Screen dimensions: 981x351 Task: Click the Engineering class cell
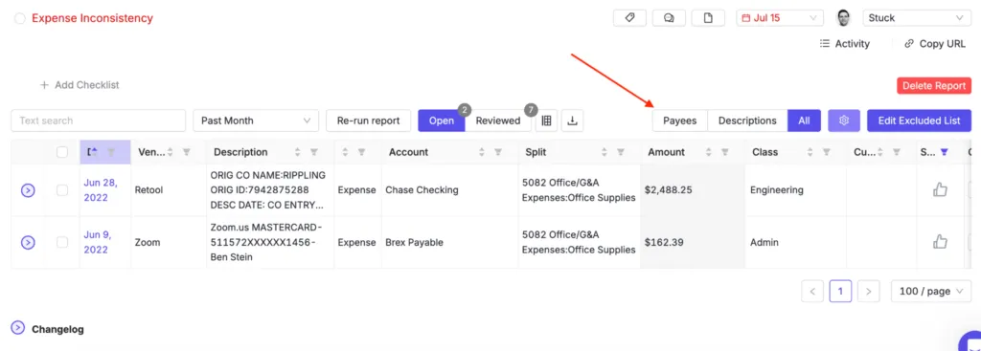795,190
